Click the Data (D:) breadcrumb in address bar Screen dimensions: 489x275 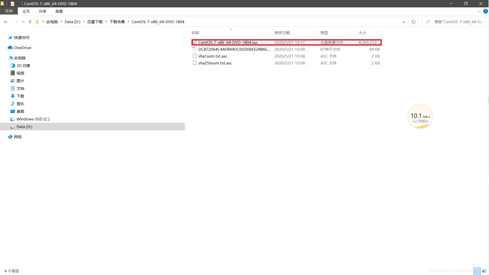(73, 22)
